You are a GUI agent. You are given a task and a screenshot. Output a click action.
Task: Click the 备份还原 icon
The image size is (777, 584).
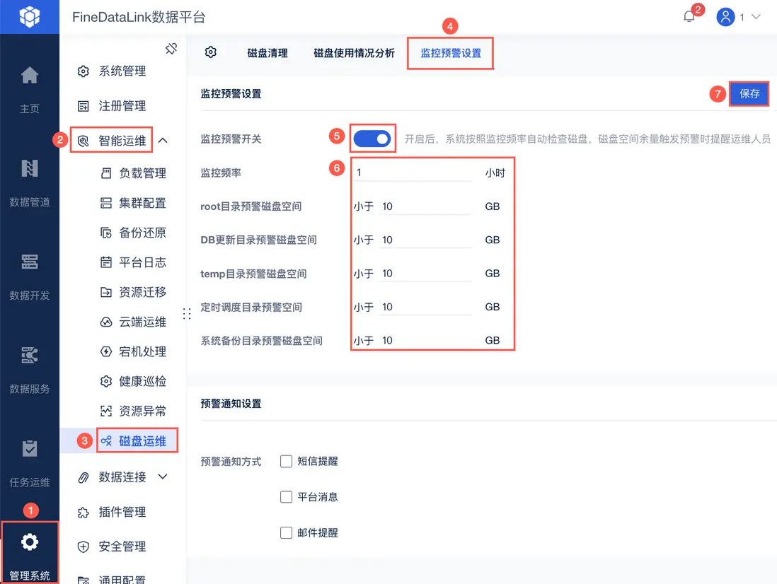click(x=106, y=233)
